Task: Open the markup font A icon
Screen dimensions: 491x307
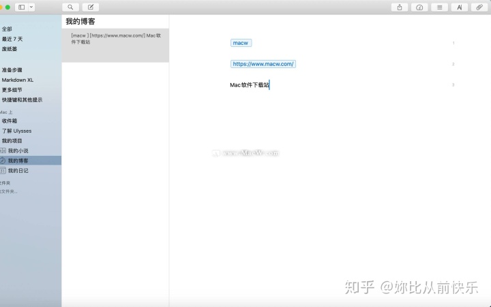Action: coord(460,7)
